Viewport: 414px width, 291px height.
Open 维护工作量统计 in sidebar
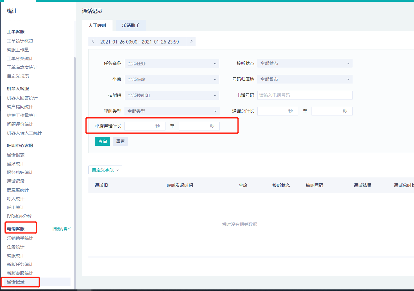(x=22, y=115)
